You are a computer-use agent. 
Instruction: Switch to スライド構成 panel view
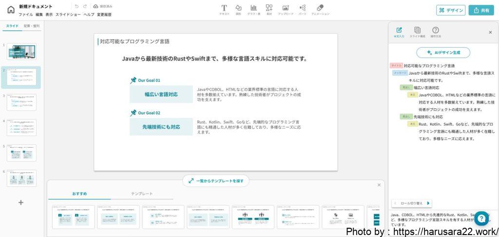click(x=417, y=32)
